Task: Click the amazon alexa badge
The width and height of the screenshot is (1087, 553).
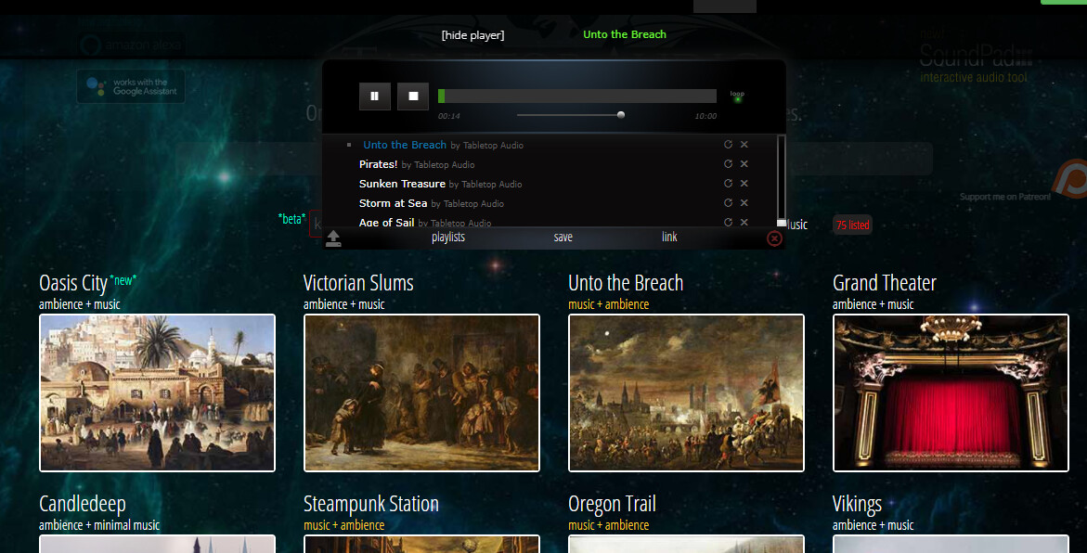Action: tap(131, 45)
